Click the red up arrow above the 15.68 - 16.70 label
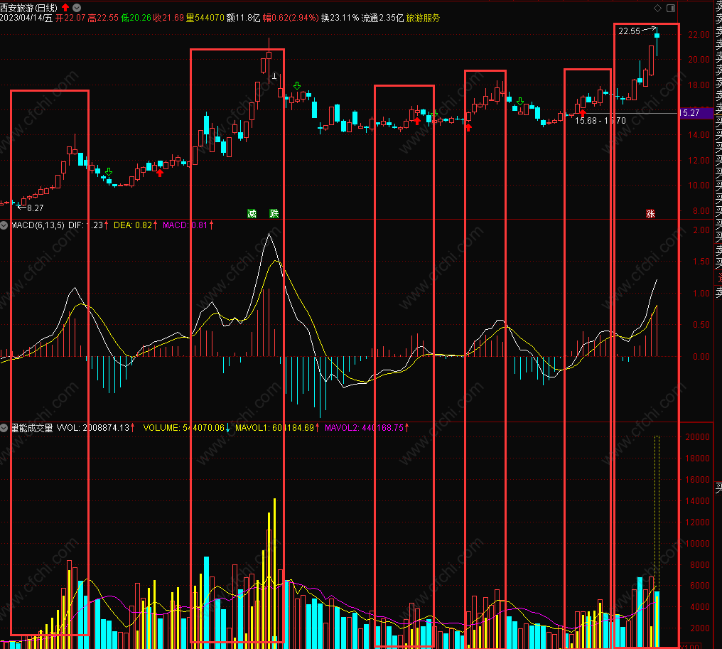This screenshot has height=649, width=722. tap(583, 112)
